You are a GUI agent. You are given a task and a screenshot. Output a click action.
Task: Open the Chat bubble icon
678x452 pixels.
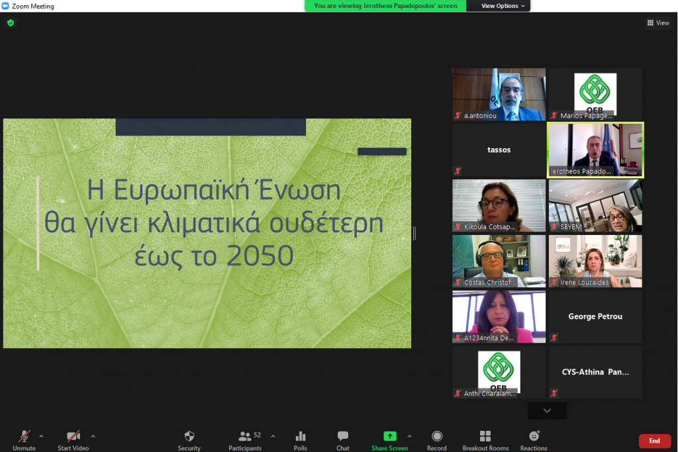point(342,435)
